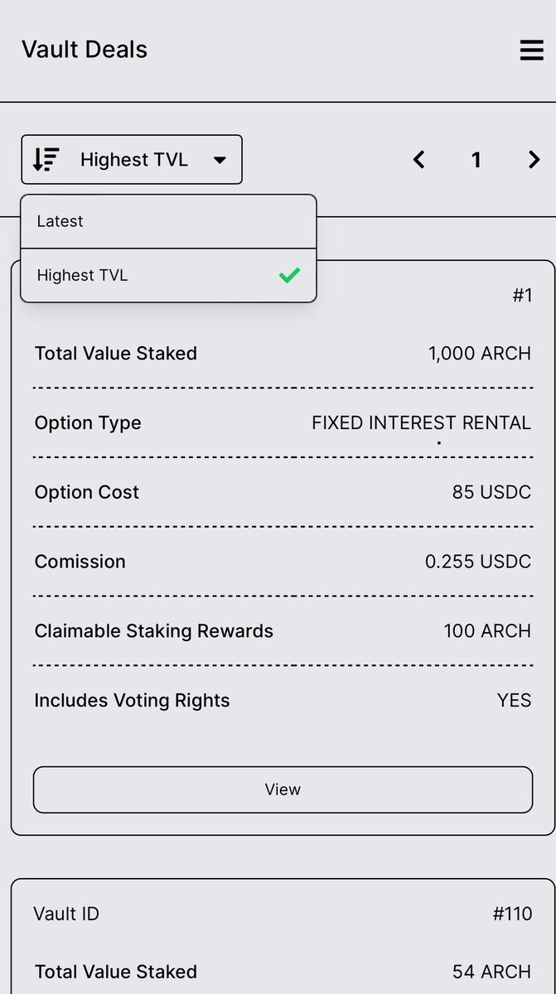
Task: Click the Vault Deals title
Action: (85, 50)
